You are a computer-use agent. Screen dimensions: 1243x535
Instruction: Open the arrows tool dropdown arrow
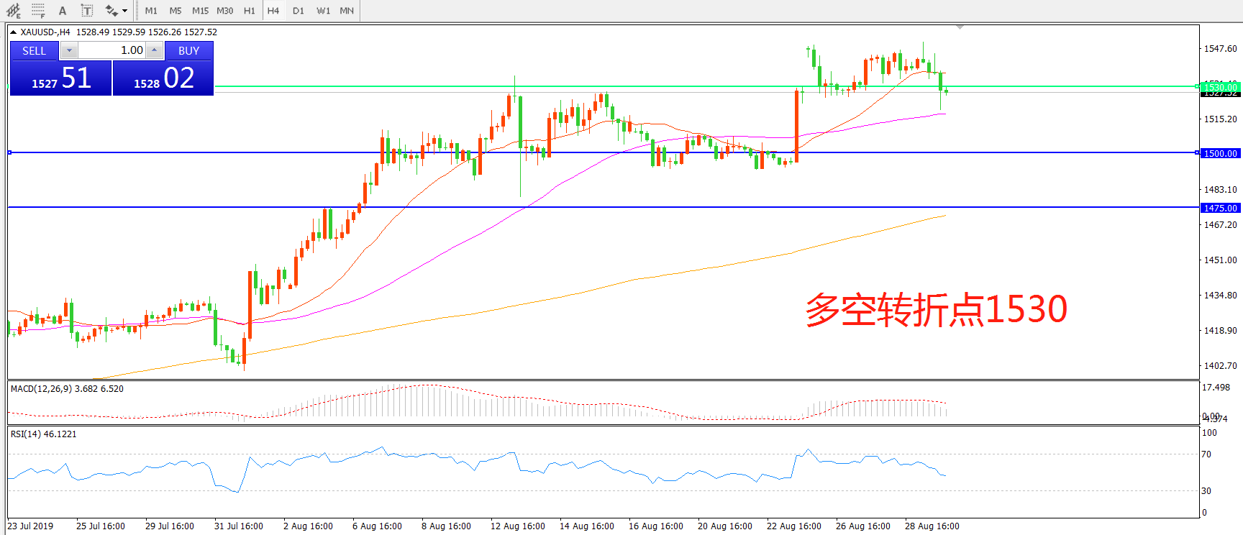tap(125, 11)
